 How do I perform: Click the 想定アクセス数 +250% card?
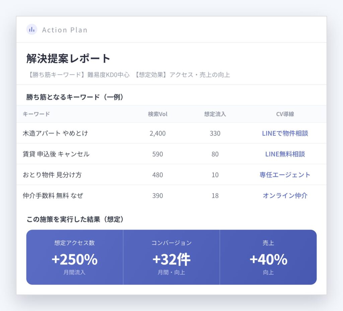(75, 257)
